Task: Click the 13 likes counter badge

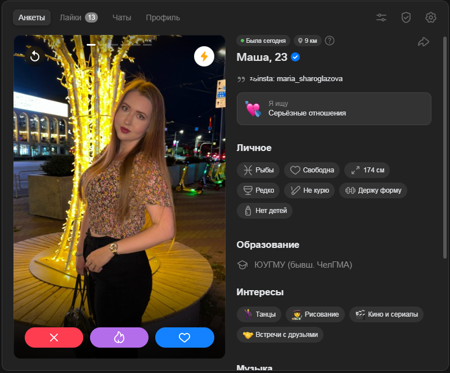Action: (91, 17)
